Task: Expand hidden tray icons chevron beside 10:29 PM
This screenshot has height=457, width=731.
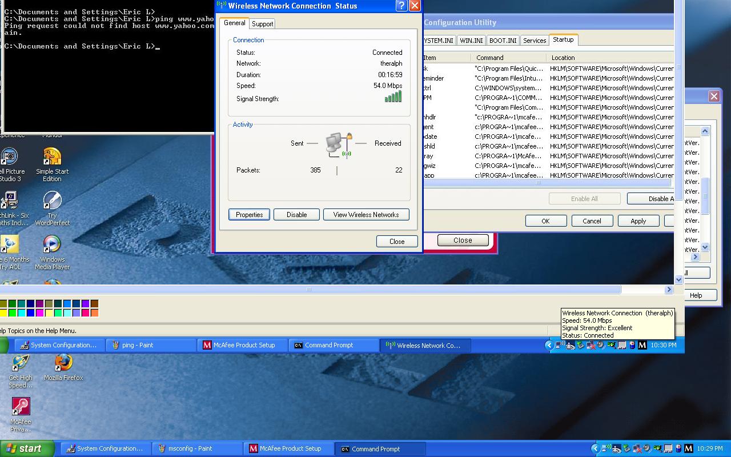Action: pos(596,448)
